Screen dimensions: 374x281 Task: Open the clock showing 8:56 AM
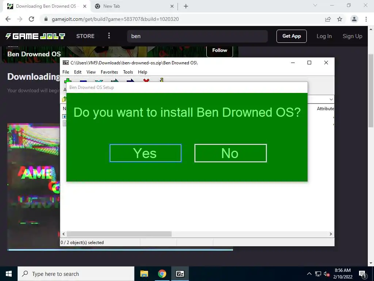pos(343,274)
